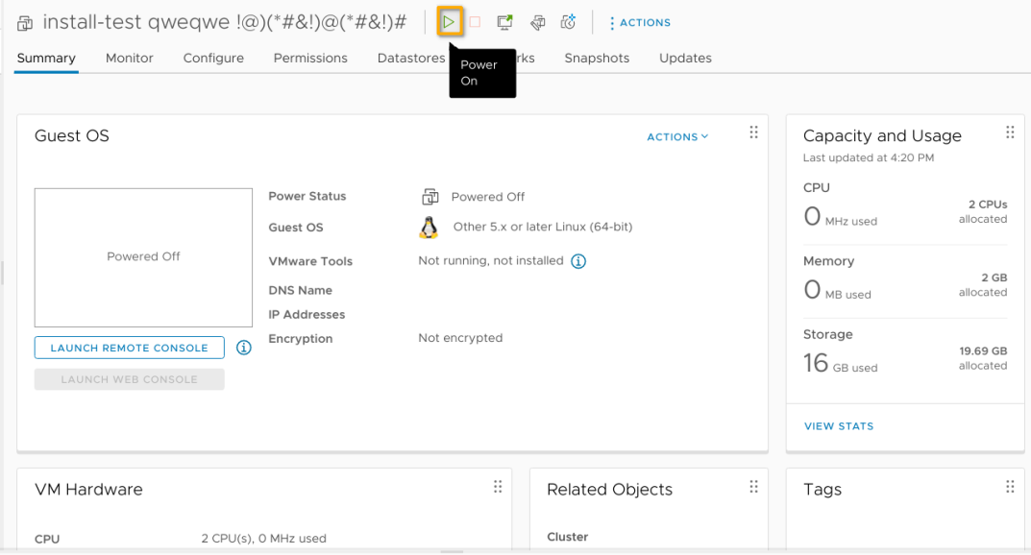Click the Powered Off console thumbnail

coord(143,257)
